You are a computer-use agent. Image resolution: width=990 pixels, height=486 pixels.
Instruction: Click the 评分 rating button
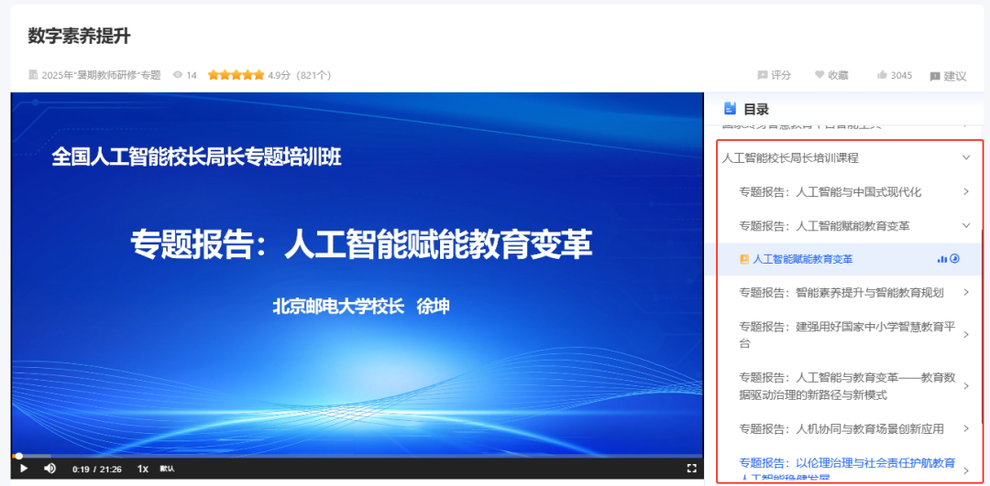tap(774, 75)
